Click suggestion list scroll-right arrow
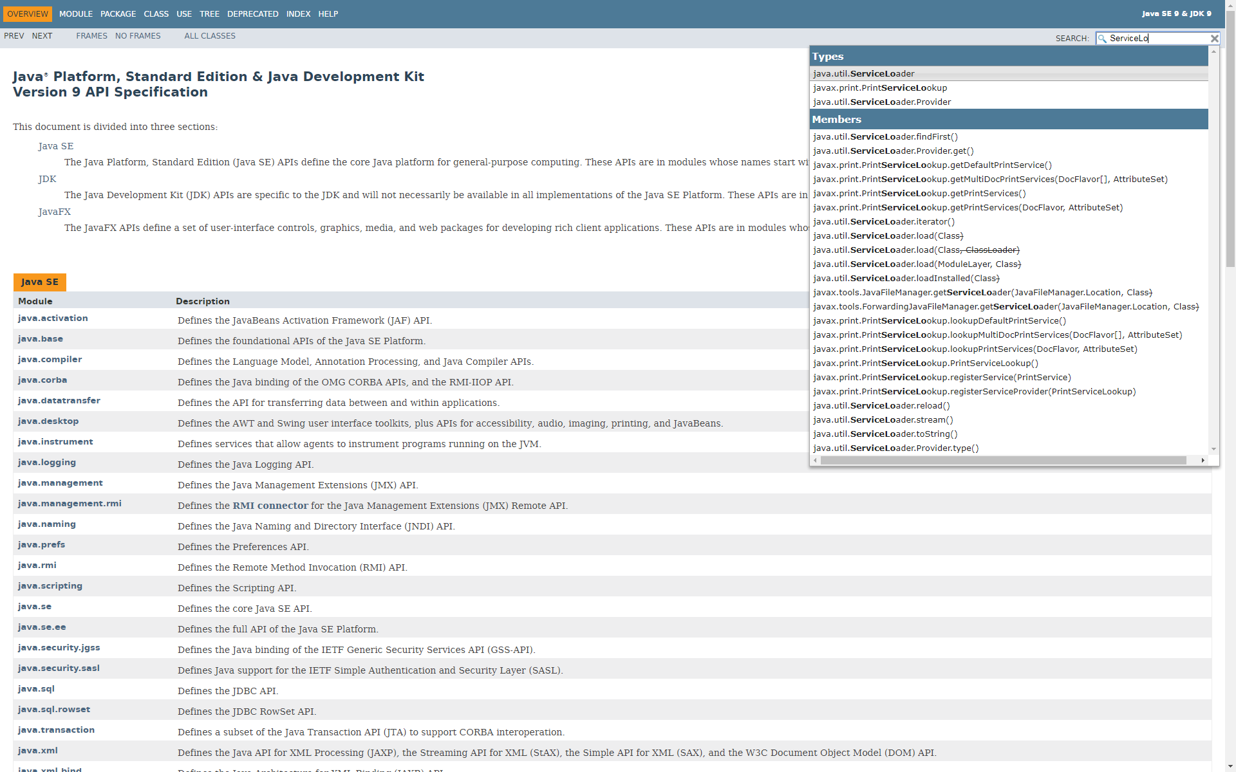Screen dimensions: 1236x772 click(1203, 460)
